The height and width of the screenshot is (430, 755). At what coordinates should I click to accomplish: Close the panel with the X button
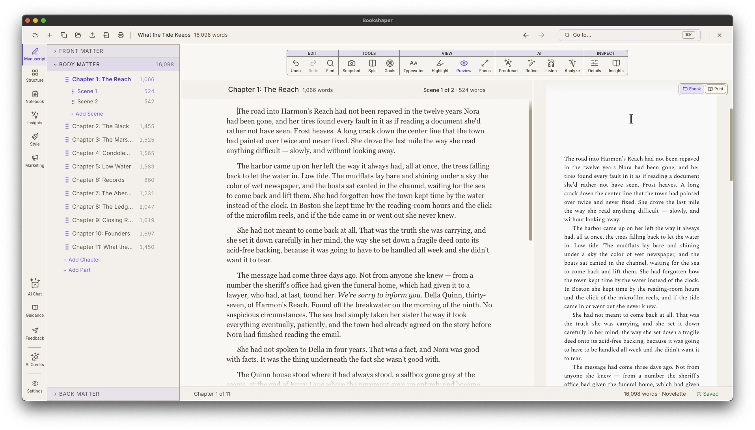point(720,35)
